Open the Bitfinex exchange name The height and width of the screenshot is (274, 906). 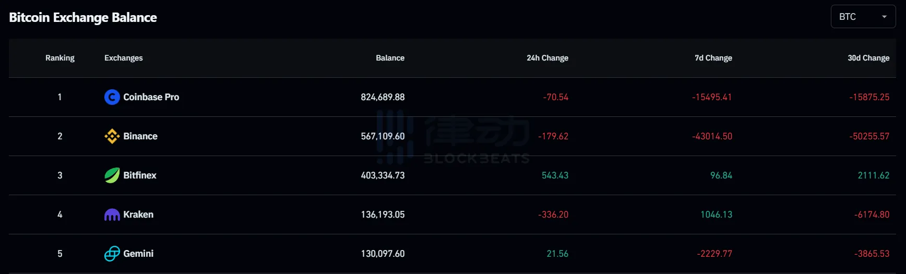(x=140, y=175)
